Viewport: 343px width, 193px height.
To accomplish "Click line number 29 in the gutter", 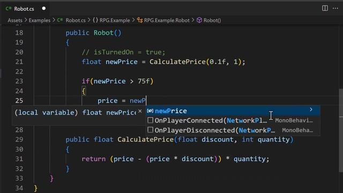I will 19,139.
